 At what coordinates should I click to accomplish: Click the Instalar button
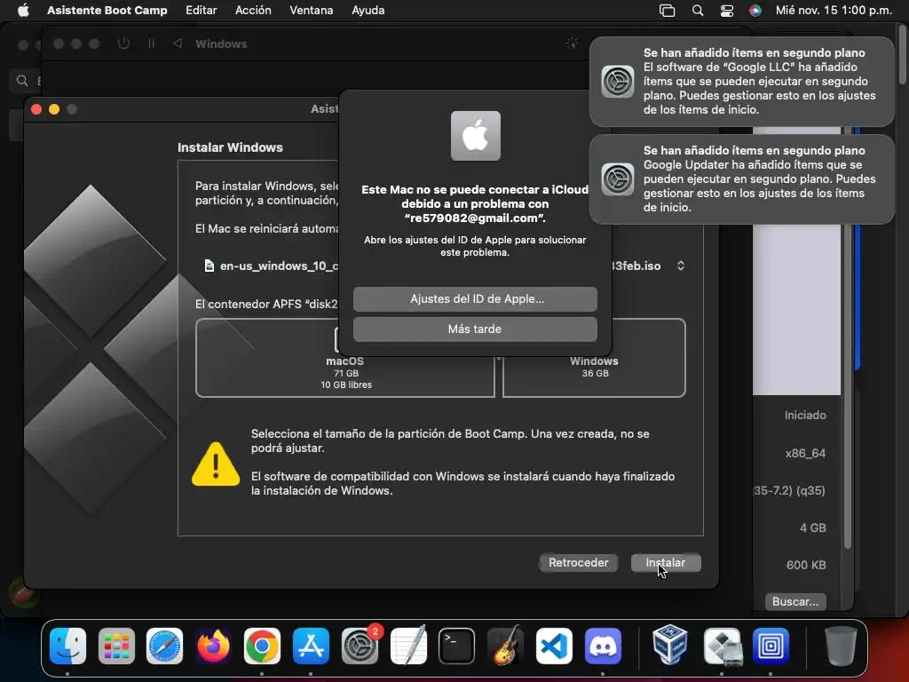point(666,562)
